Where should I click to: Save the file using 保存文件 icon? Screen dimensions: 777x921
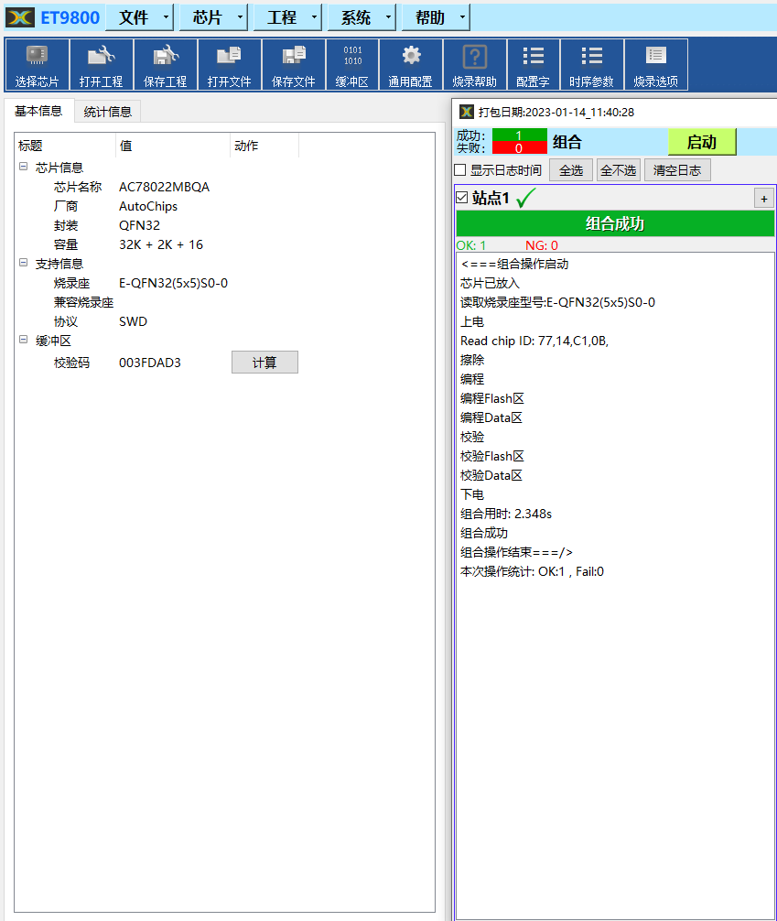(x=293, y=64)
